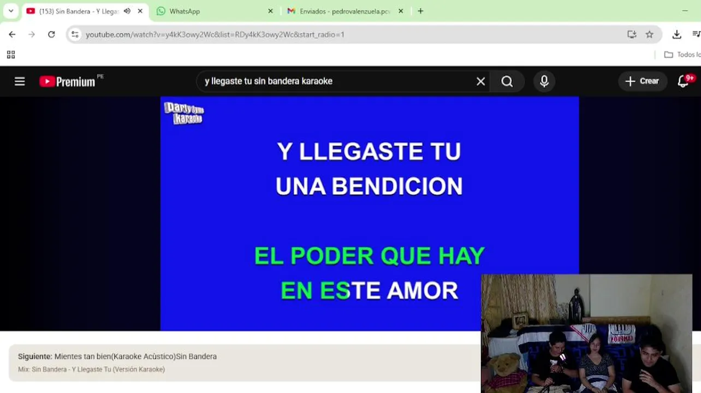The height and width of the screenshot is (393, 701).
Task: Close the WhatsApp tab
Action: tap(270, 11)
